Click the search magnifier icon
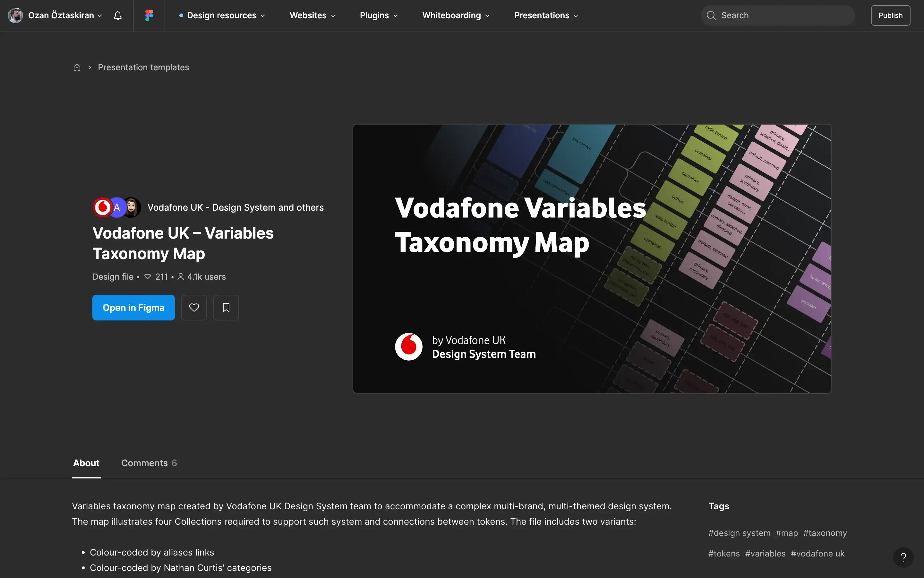Viewport: 924px width, 578px height. pyautogui.click(x=711, y=15)
